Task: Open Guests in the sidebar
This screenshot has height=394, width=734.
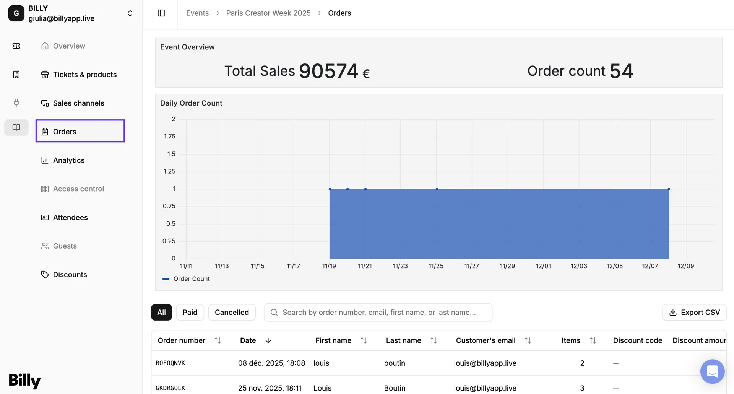Action: coord(65,246)
